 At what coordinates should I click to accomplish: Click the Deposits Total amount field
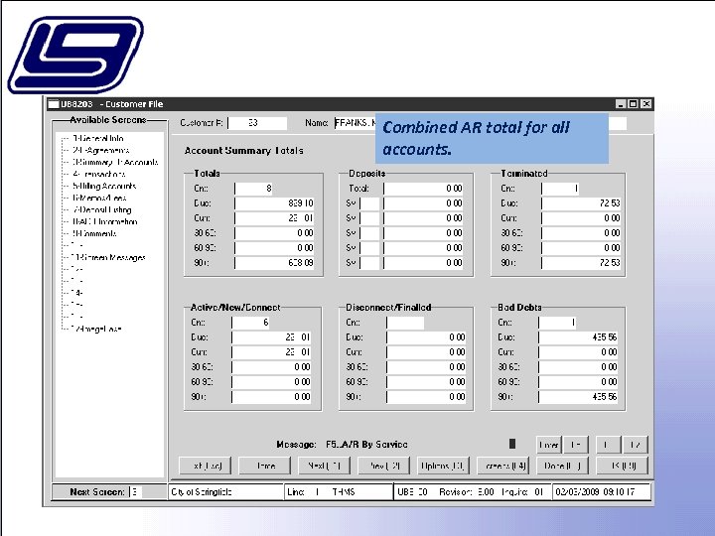click(423, 189)
